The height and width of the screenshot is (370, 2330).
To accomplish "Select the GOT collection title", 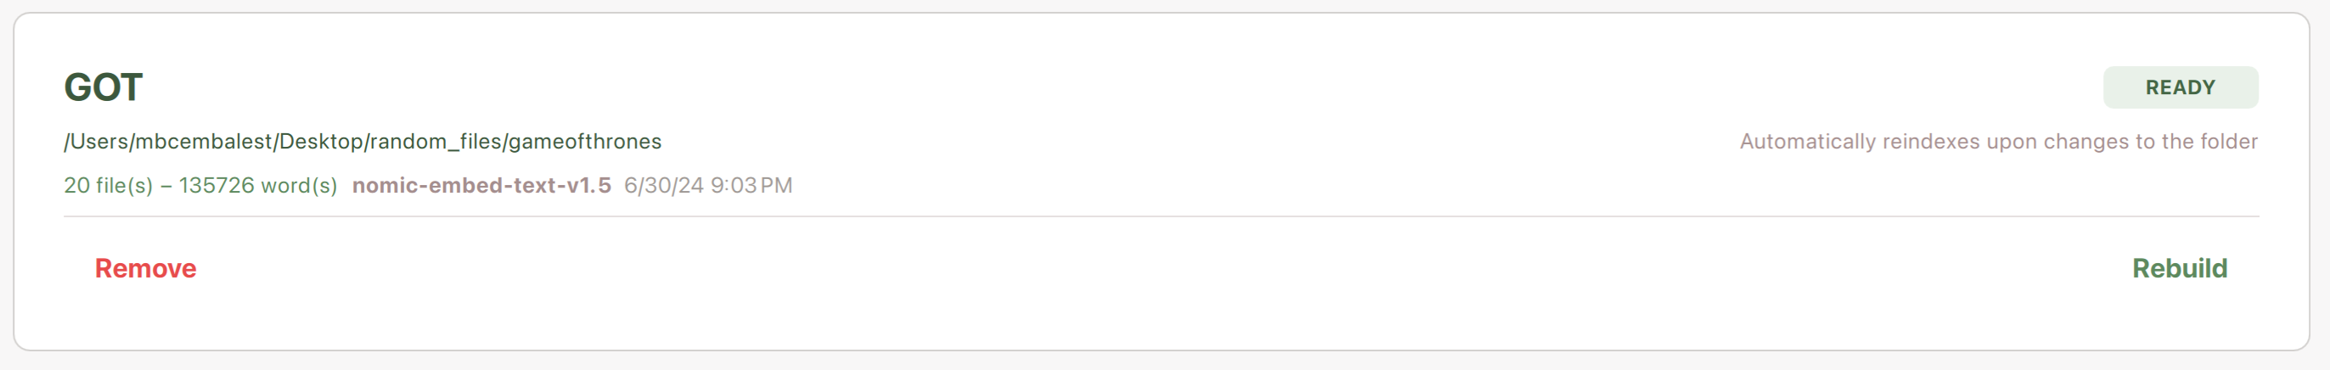I will coord(103,87).
